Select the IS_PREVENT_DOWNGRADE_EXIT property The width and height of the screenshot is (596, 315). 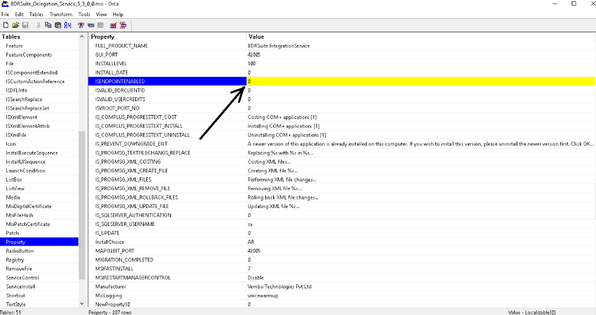point(132,144)
